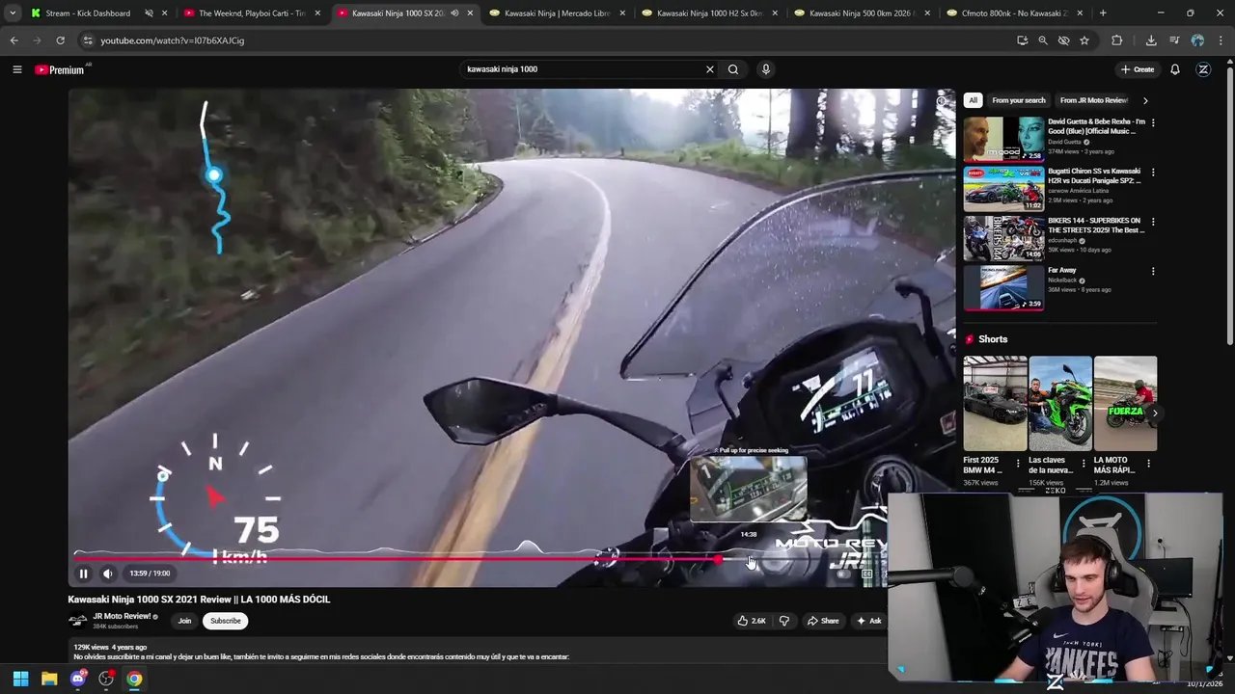Open options menu for Far Away video

point(1153,271)
